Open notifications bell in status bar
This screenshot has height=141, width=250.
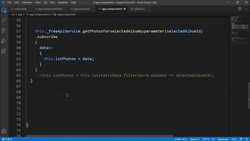point(246,139)
